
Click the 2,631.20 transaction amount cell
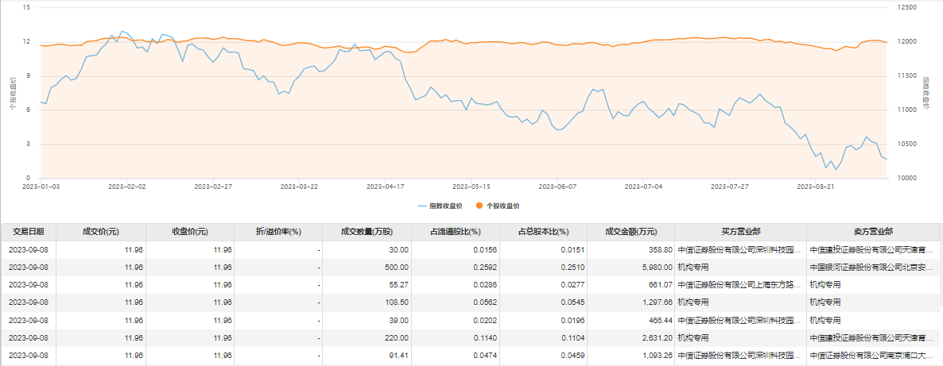tap(631, 337)
